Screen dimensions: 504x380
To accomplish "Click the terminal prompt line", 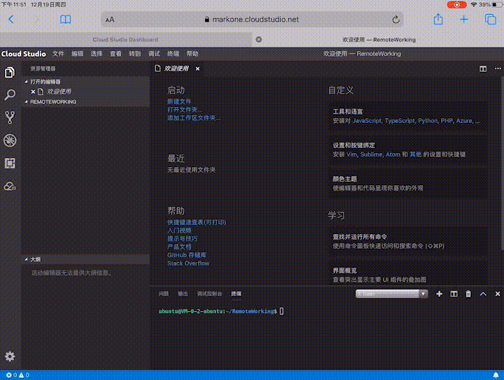I will point(221,312).
